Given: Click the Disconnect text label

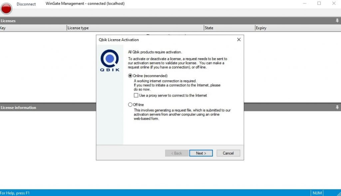Looking at the screenshot, I should [26, 4].
